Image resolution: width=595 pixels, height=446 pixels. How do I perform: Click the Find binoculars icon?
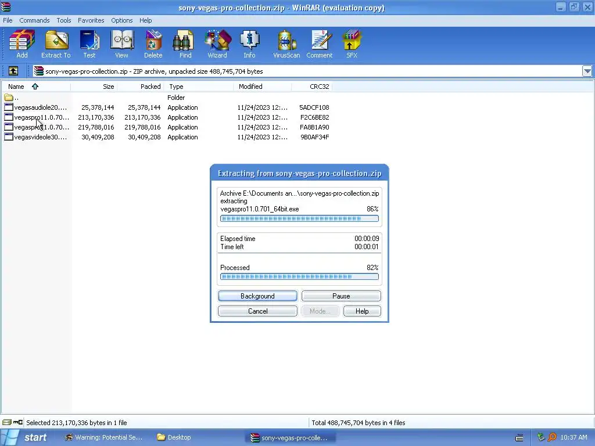[185, 40]
